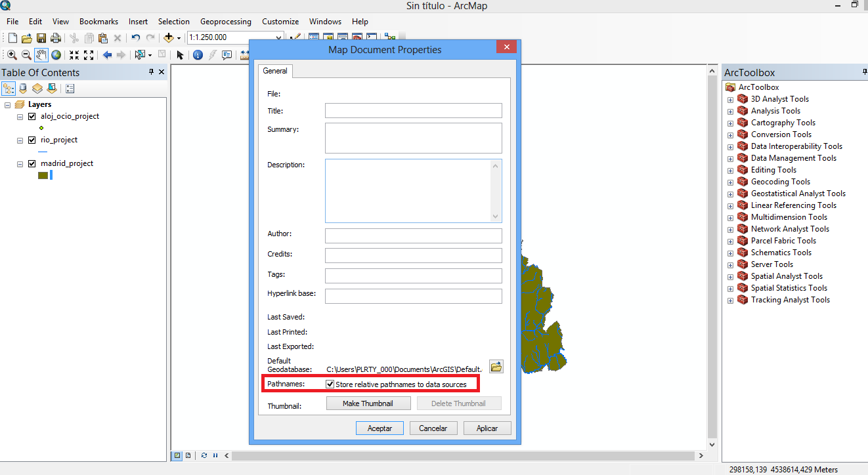Click the New map document icon

point(12,38)
